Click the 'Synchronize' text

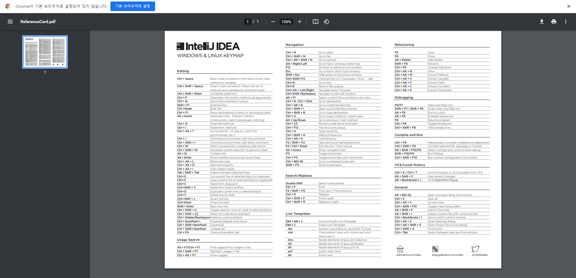tap(436, 203)
